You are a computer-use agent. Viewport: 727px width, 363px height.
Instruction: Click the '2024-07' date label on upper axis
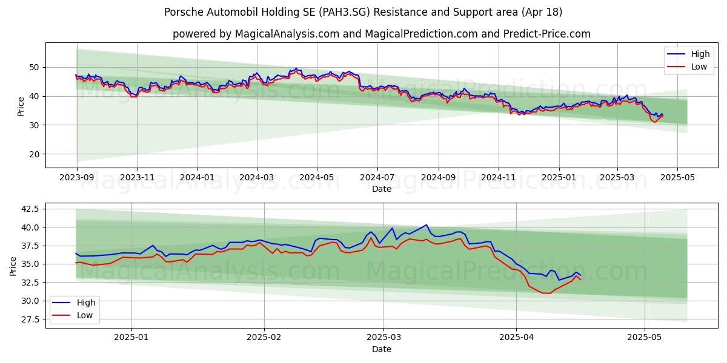tap(377, 177)
